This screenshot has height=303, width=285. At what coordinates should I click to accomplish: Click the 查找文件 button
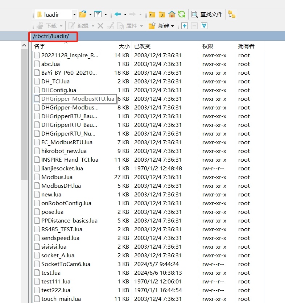coord(207,14)
